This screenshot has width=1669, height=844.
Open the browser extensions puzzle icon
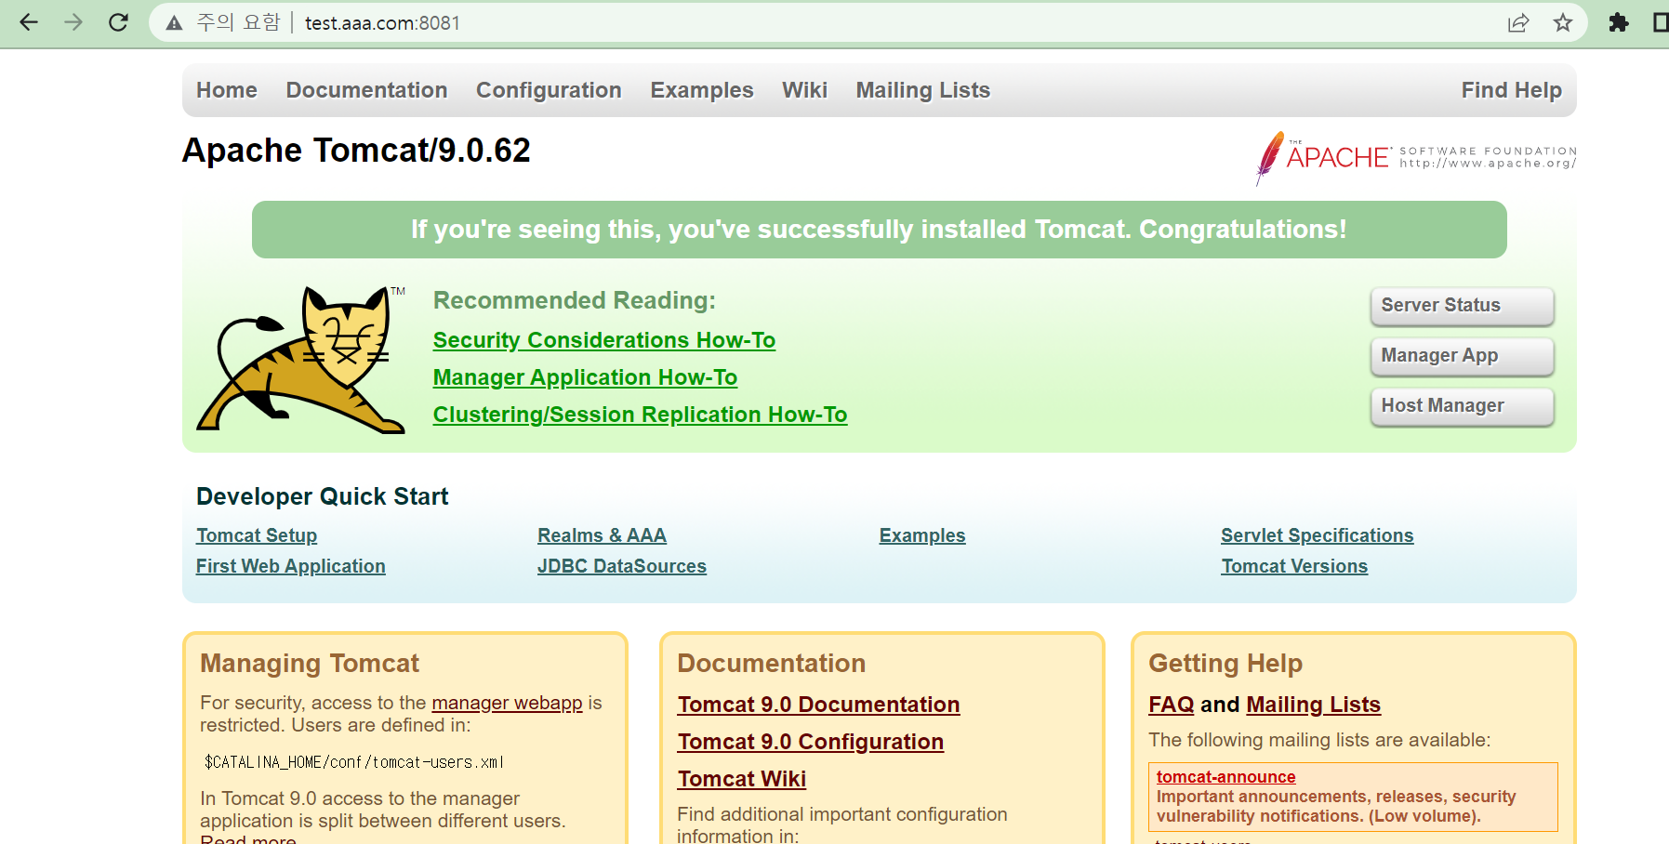click(1619, 23)
